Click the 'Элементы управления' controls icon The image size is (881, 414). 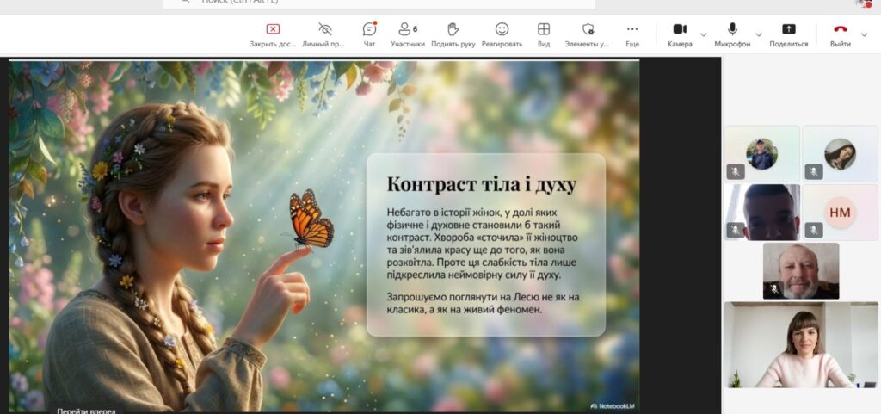click(588, 30)
